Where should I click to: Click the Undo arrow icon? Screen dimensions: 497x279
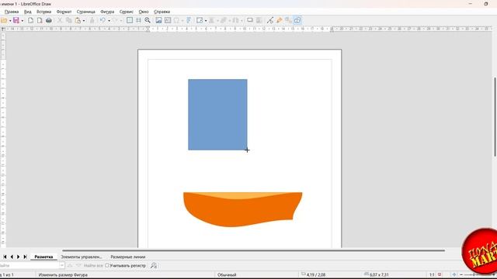coord(103,21)
